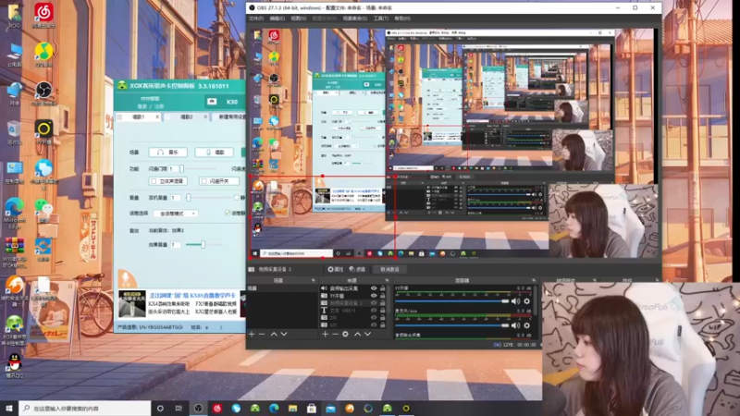Adjust headphone volume slider in XOX panel
This screenshot has width=740, height=416.
coord(207,198)
